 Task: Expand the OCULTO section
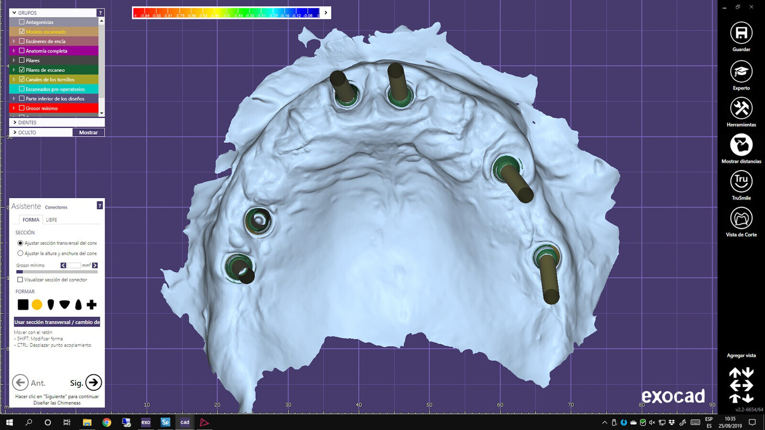pos(15,132)
